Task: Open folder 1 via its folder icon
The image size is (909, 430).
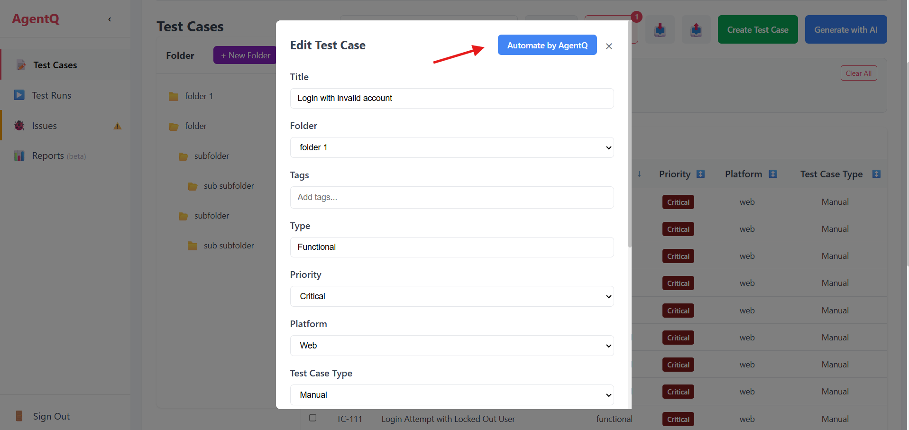Action: 174,96
